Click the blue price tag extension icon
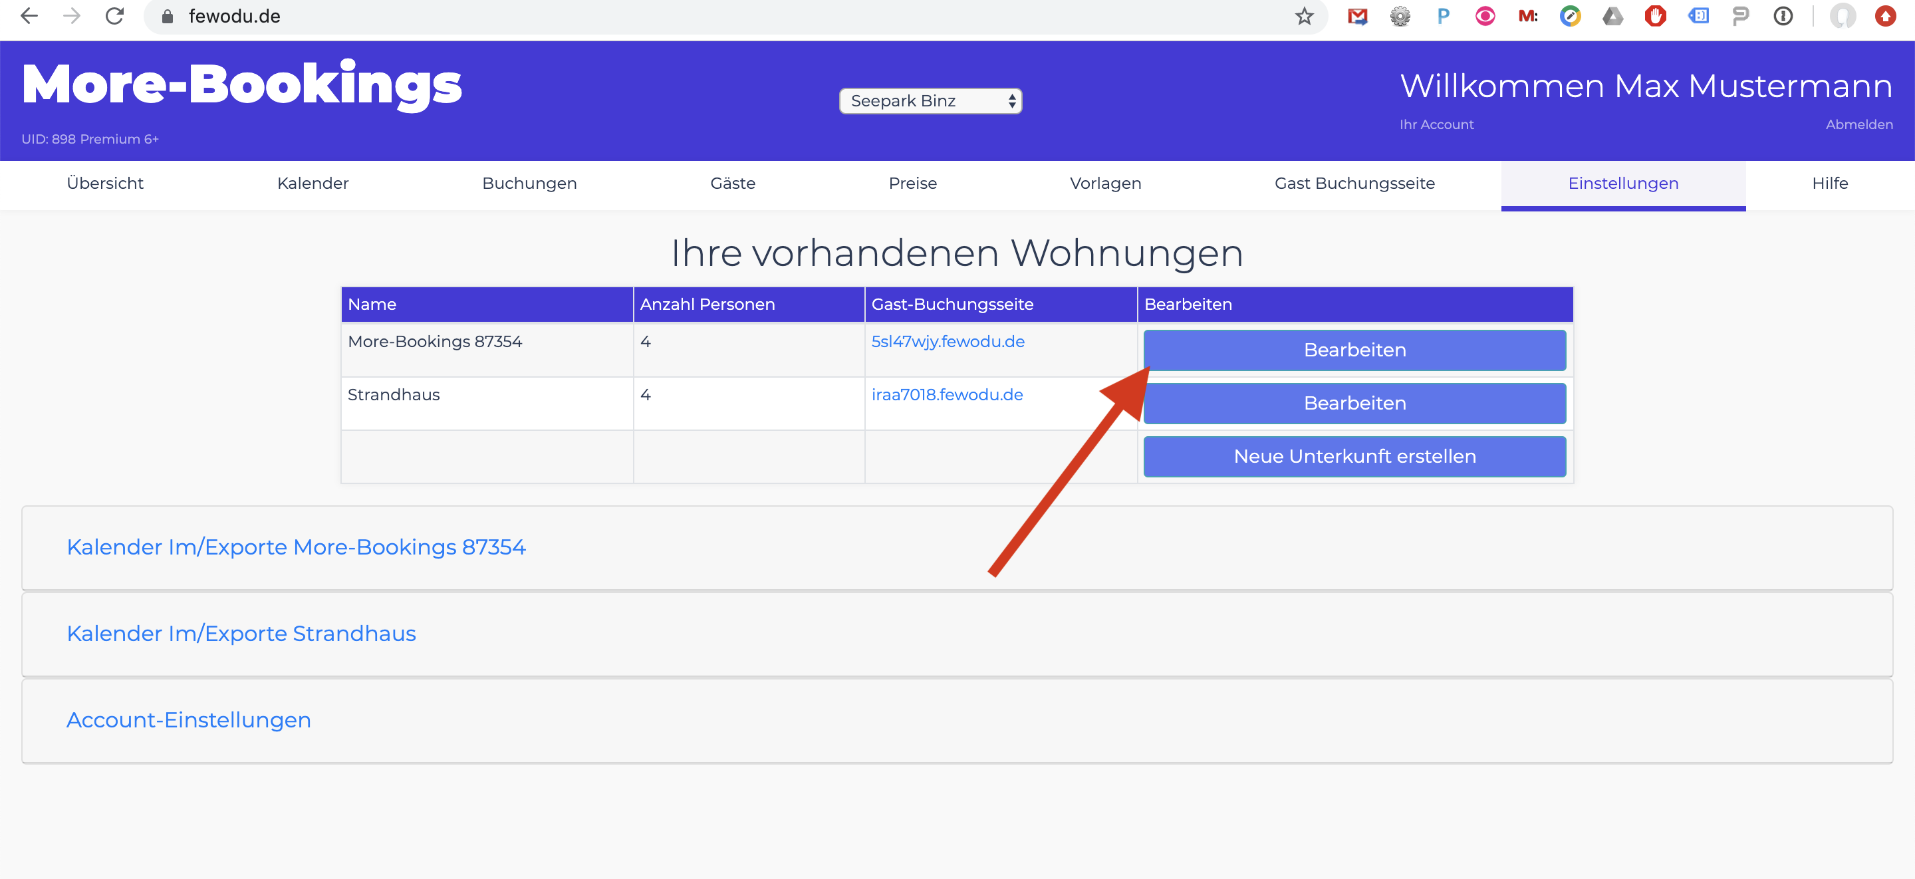The height and width of the screenshot is (879, 1915). 1698,15
